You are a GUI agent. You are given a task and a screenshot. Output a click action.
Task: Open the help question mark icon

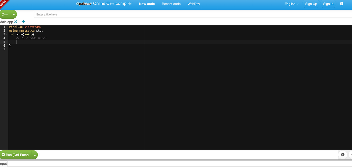341,4
